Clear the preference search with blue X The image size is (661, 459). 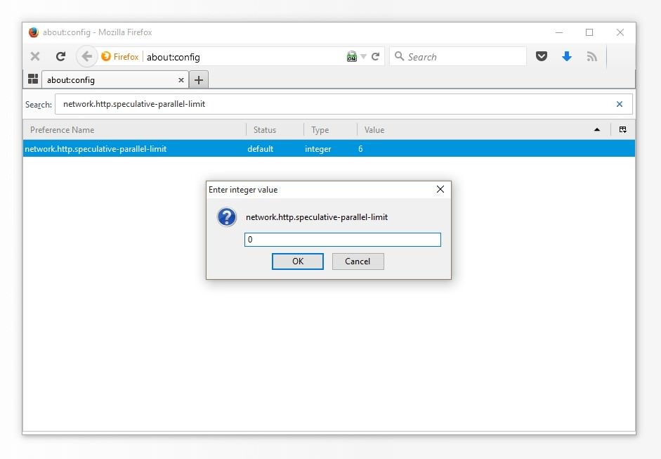[x=620, y=104]
